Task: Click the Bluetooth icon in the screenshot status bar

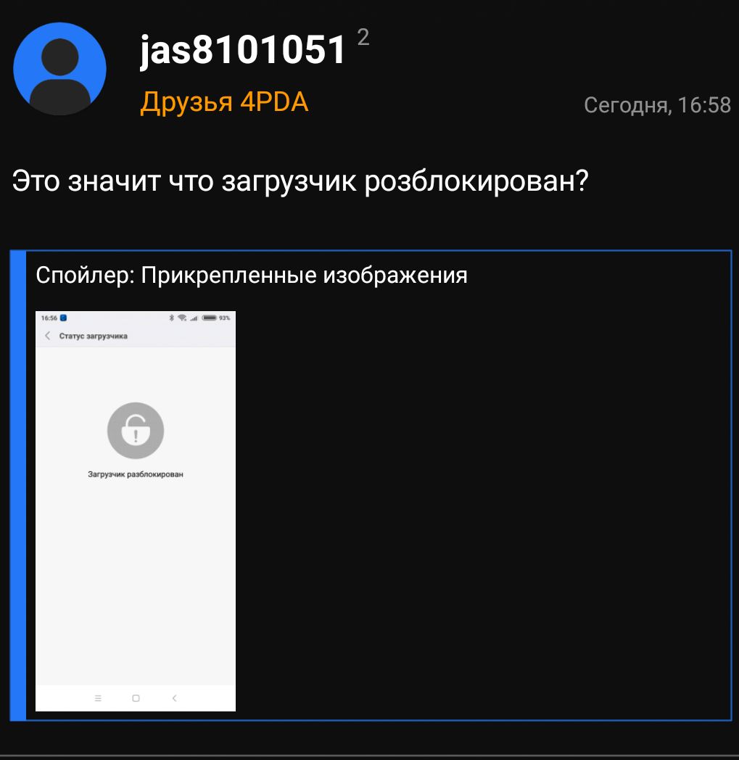Action: 171,318
